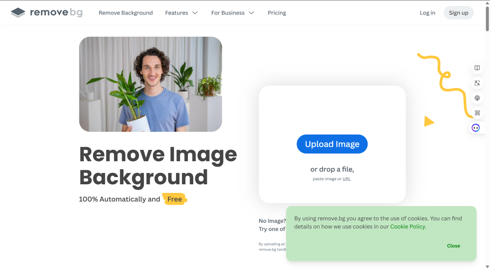Open the Cookie Policy link
Viewport: 490px width, 269px height.
pyautogui.click(x=407, y=226)
